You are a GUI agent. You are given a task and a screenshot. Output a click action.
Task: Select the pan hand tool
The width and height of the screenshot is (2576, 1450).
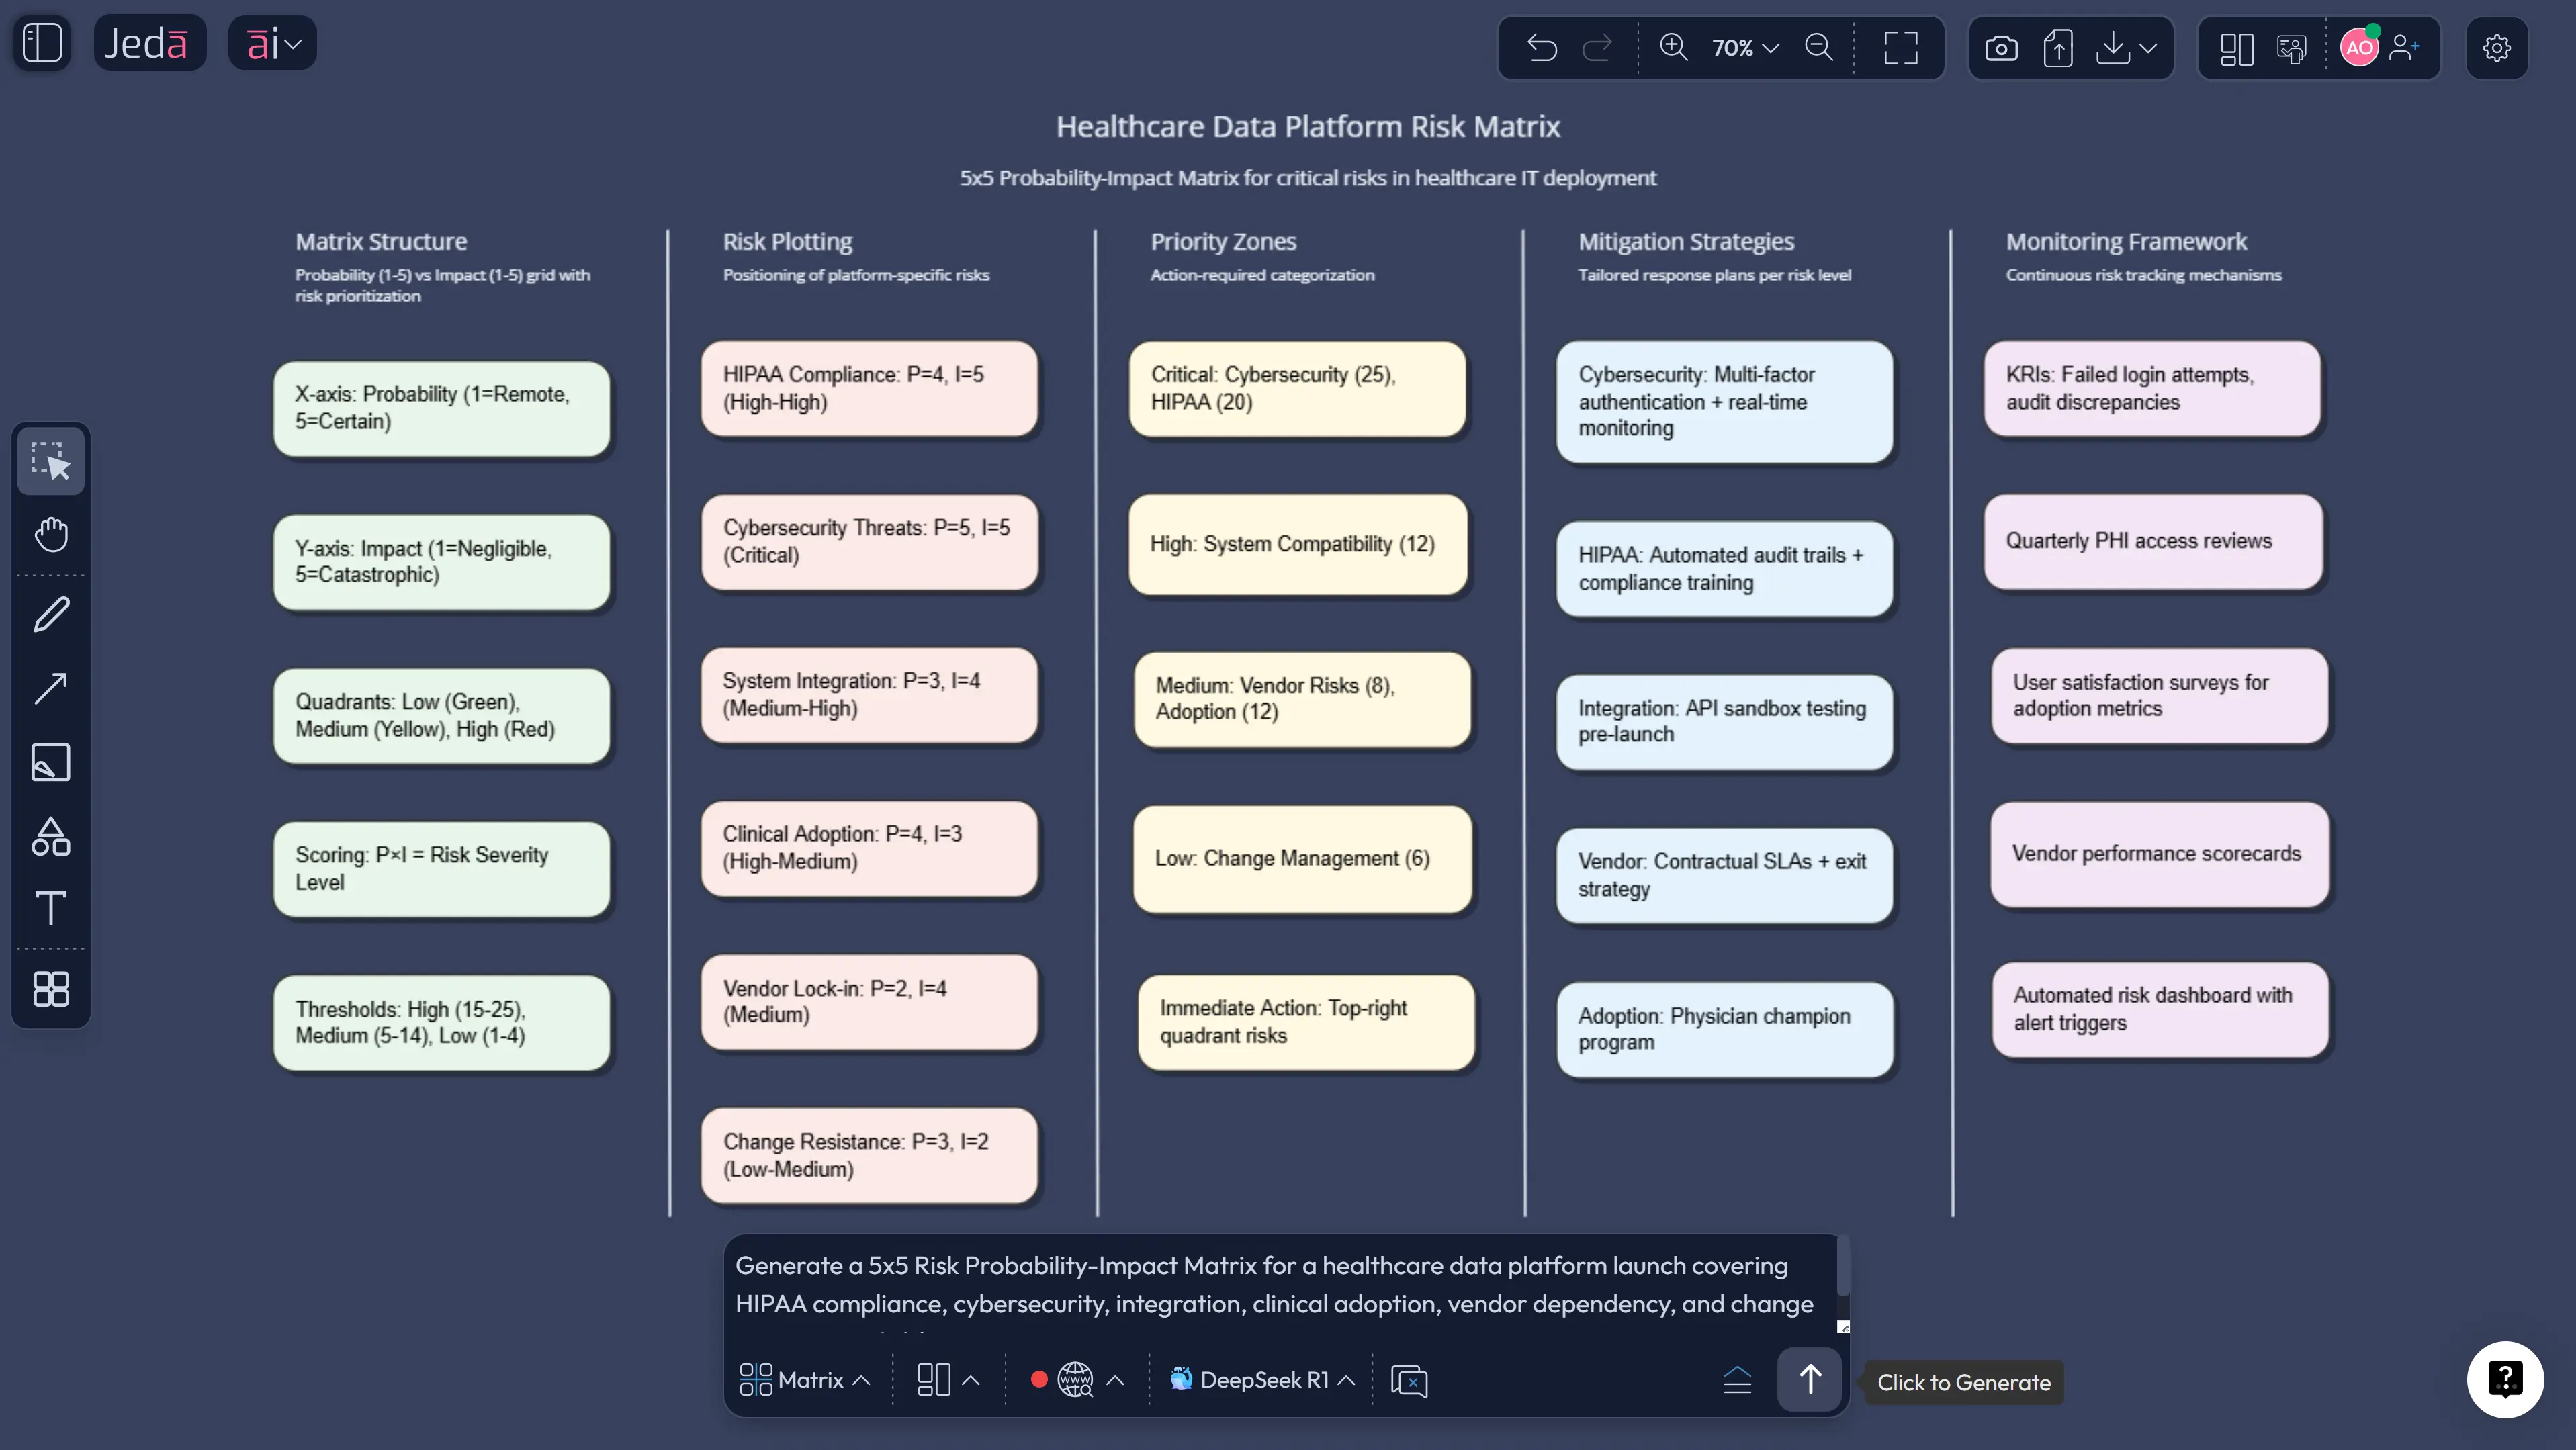coord(51,535)
